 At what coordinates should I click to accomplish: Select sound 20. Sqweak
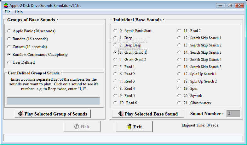[190, 96]
